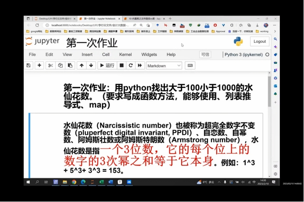Open the Cell menu
This screenshot has width=304, height=202.
(106, 55)
